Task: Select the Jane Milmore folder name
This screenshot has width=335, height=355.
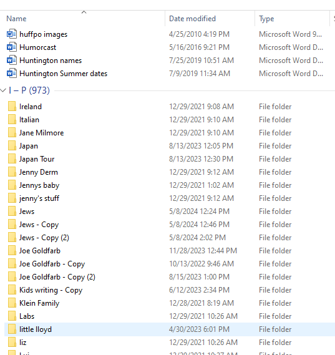Action: [42, 133]
